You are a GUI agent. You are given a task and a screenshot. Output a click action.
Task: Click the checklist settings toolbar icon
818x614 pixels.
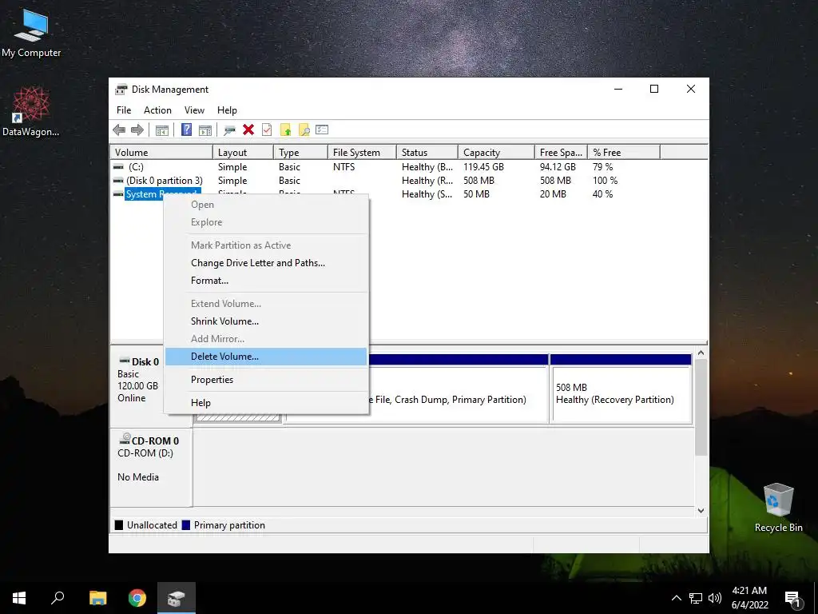pyautogui.click(x=322, y=130)
